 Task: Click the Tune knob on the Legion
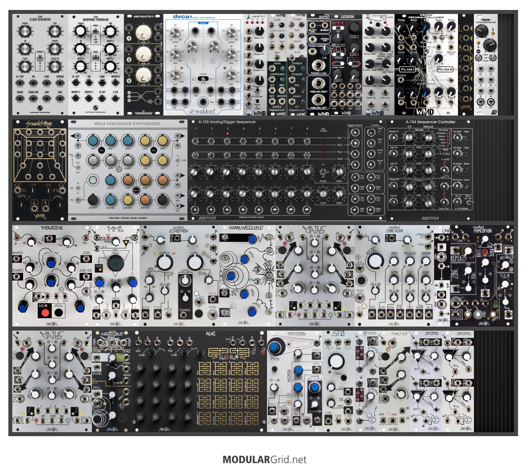tap(354, 28)
